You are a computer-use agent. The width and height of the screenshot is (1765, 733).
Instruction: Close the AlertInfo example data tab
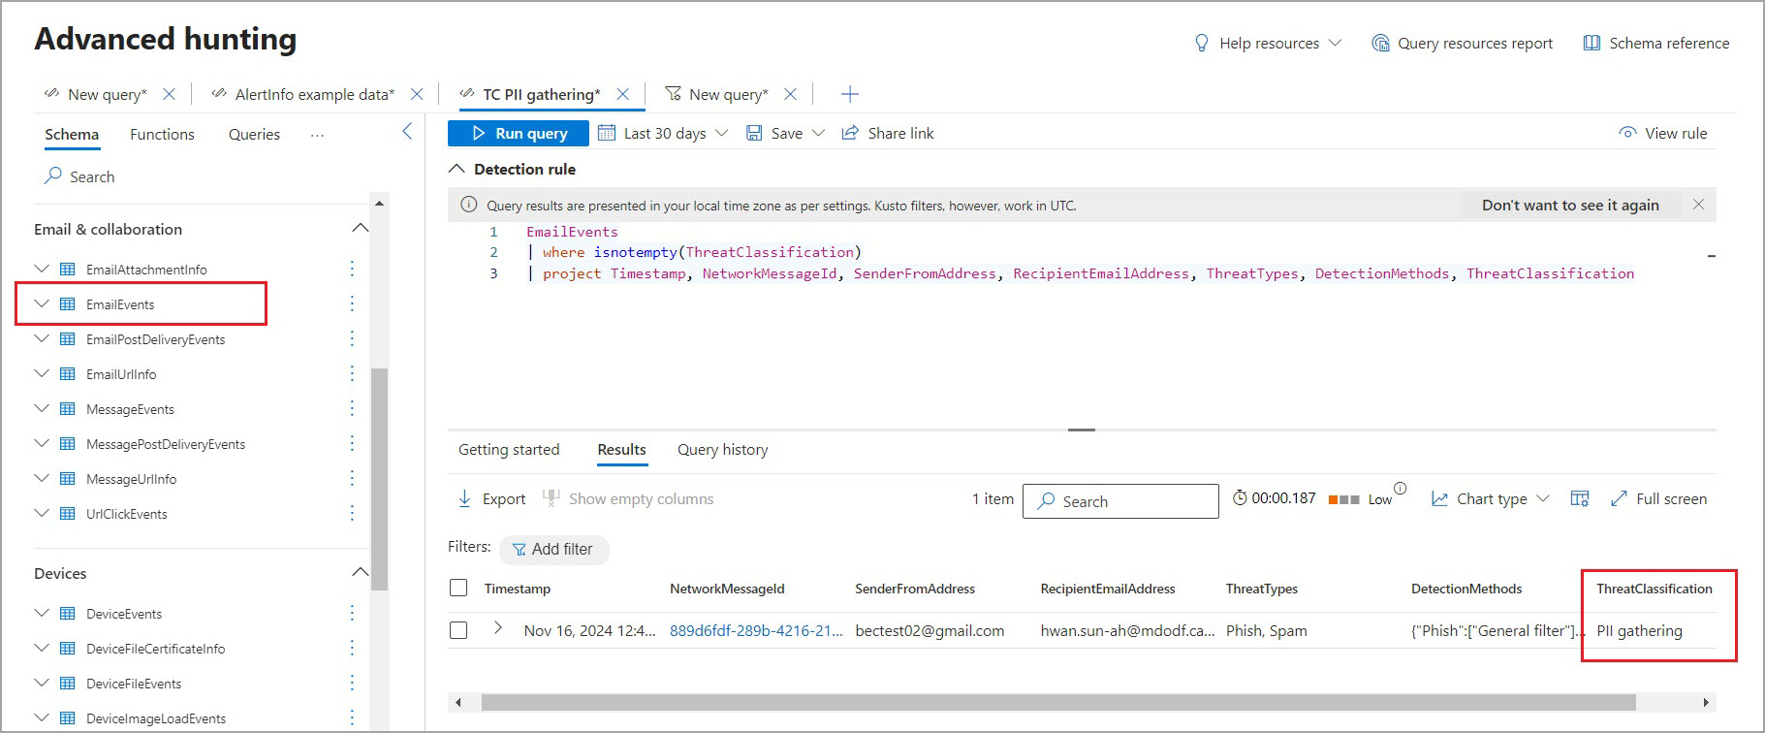(x=417, y=94)
